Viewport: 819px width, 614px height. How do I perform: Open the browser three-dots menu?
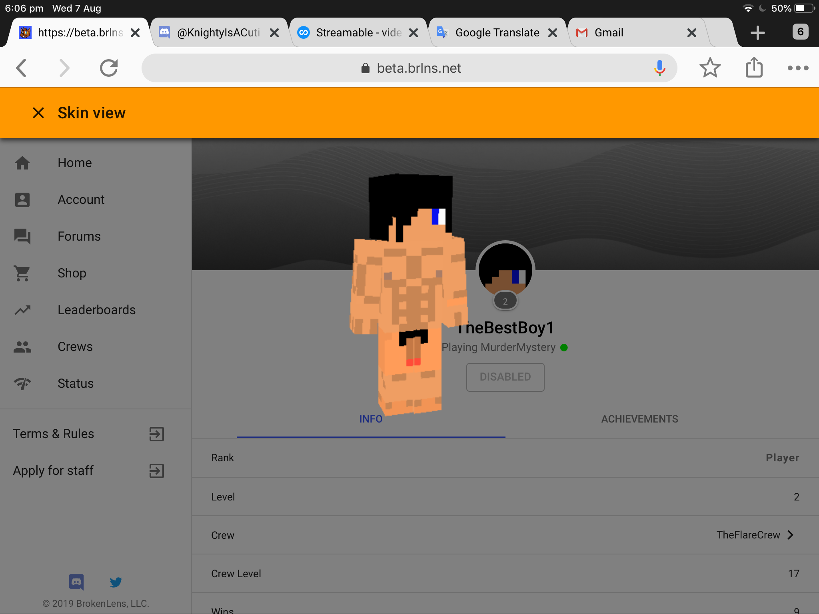(x=798, y=68)
